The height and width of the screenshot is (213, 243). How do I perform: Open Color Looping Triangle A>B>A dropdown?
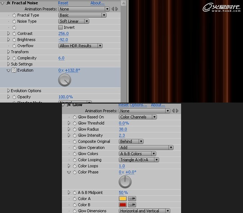139,160
